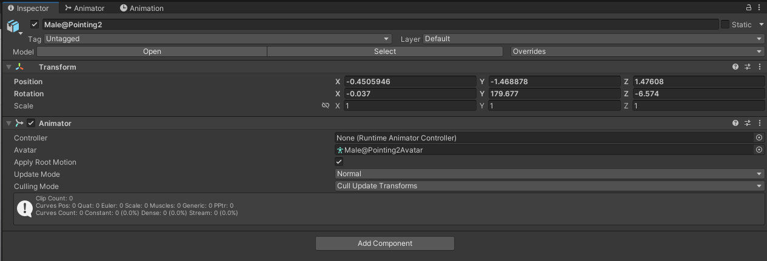Image resolution: width=767 pixels, height=261 pixels.
Task: Open Animator component options menu
Action: (760, 123)
